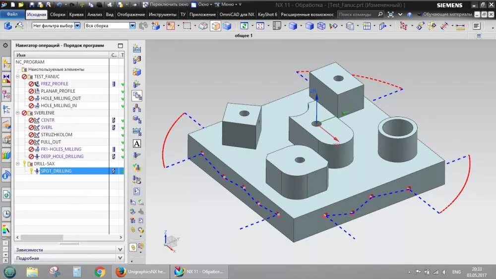Open the 'Нет фильтра выбор' selection filter dropdown
Viewport: 496px width, 279px height.
77,26
